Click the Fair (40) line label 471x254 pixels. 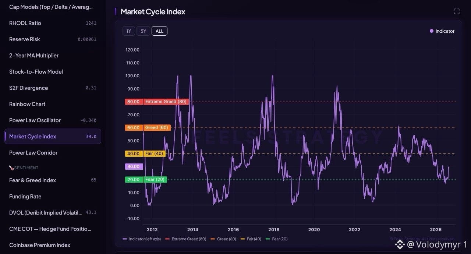tap(154, 154)
